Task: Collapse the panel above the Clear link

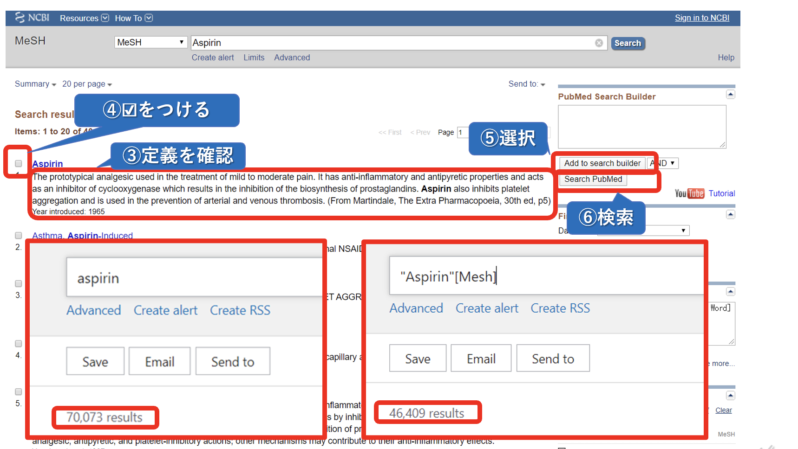Action: (x=730, y=395)
